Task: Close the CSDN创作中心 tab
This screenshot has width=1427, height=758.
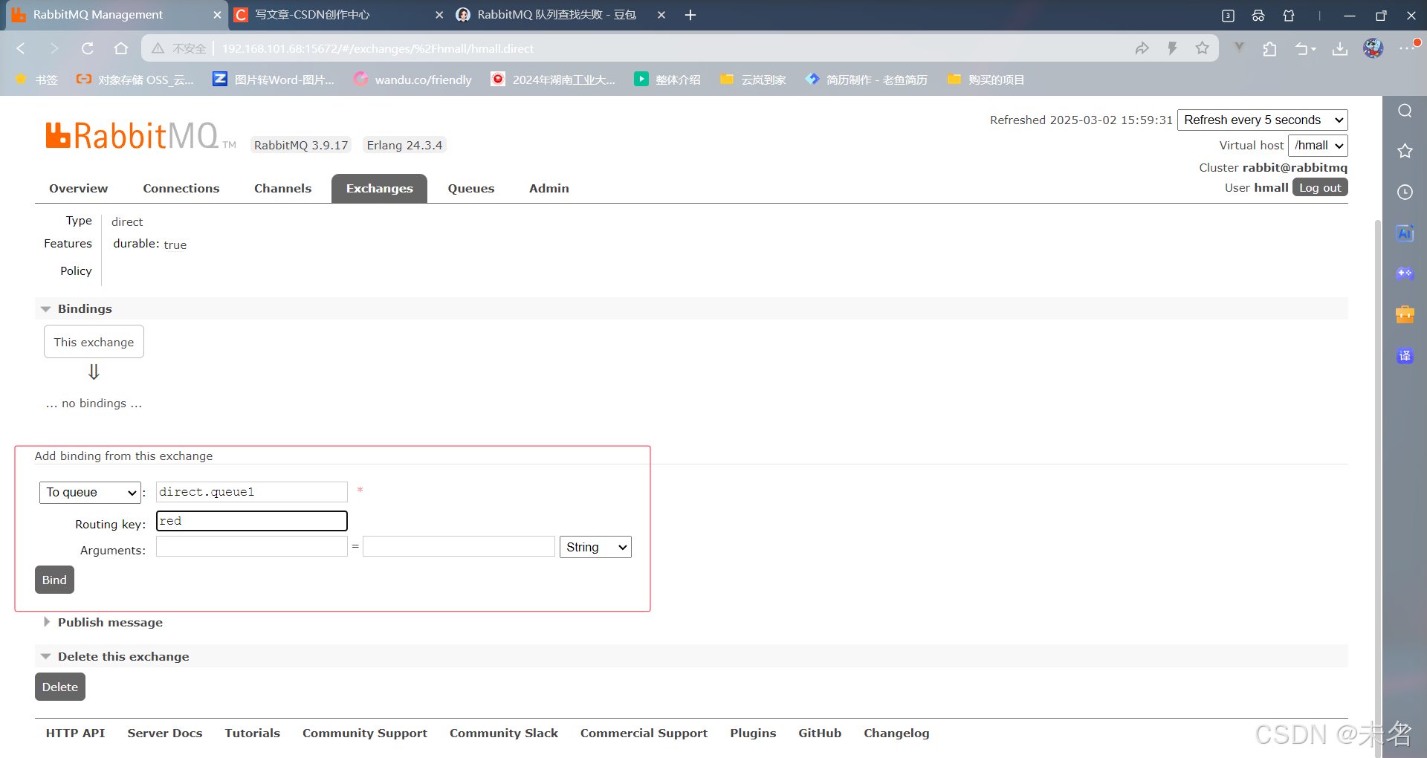Action: pos(439,15)
